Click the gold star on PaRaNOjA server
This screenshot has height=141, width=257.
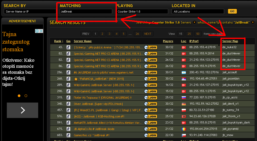click(x=76, y=79)
